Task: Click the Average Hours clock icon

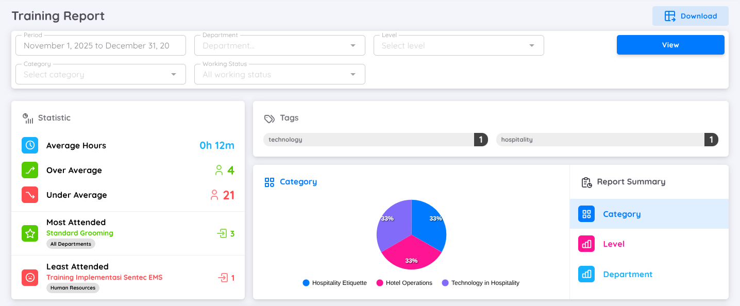Action: [x=29, y=145]
